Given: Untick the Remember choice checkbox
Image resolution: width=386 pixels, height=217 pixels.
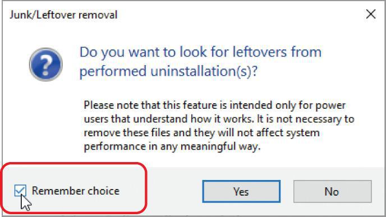Looking at the screenshot, I should pos(20,191).
